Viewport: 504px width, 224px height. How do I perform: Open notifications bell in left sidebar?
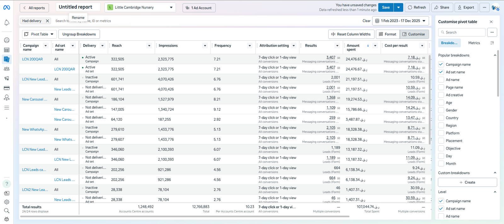tap(7, 23)
